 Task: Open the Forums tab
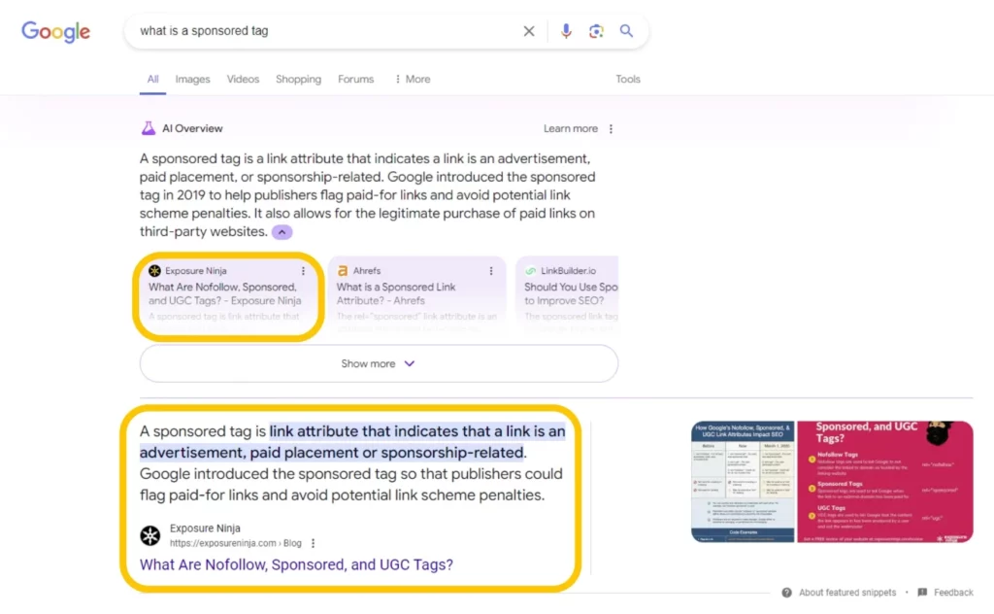point(355,80)
